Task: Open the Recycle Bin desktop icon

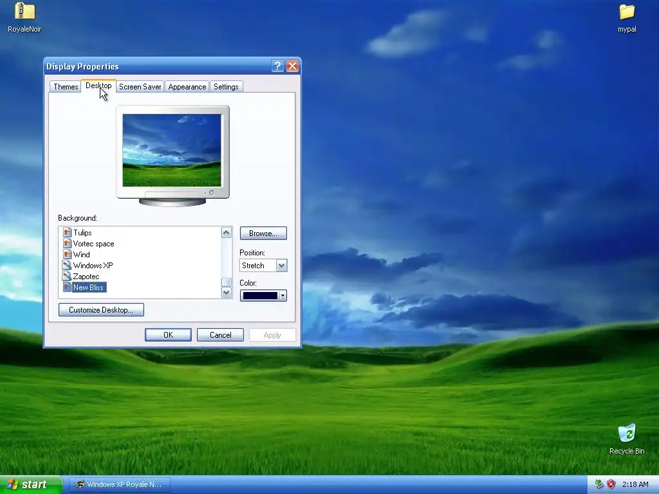Action: click(x=627, y=433)
